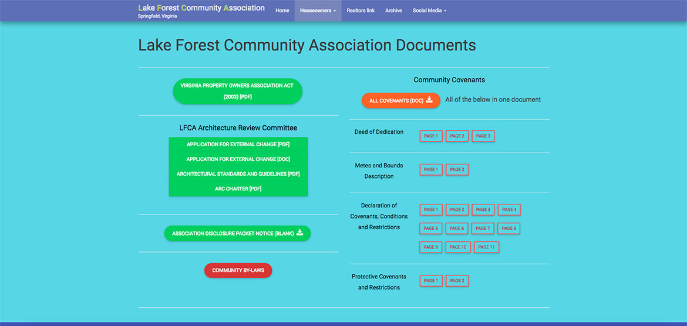This screenshot has height=326, width=687.
Task: Click the Deed of Dedication label
Action: click(x=379, y=132)
